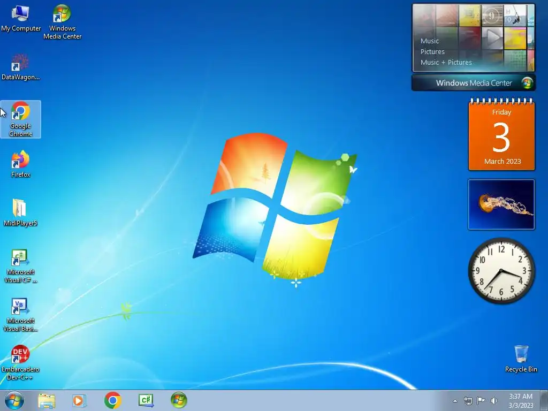Select the Google Chrome desktop shortcut

pyautogui.click(x=21, y=119)
